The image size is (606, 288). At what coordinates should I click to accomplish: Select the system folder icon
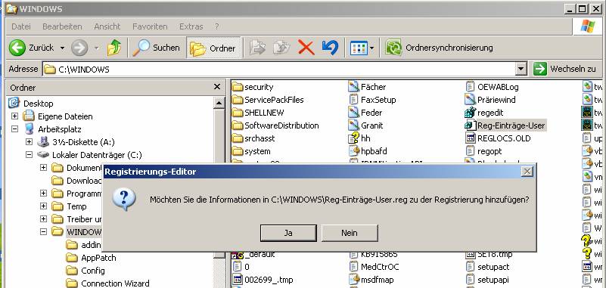coord(237,151)
